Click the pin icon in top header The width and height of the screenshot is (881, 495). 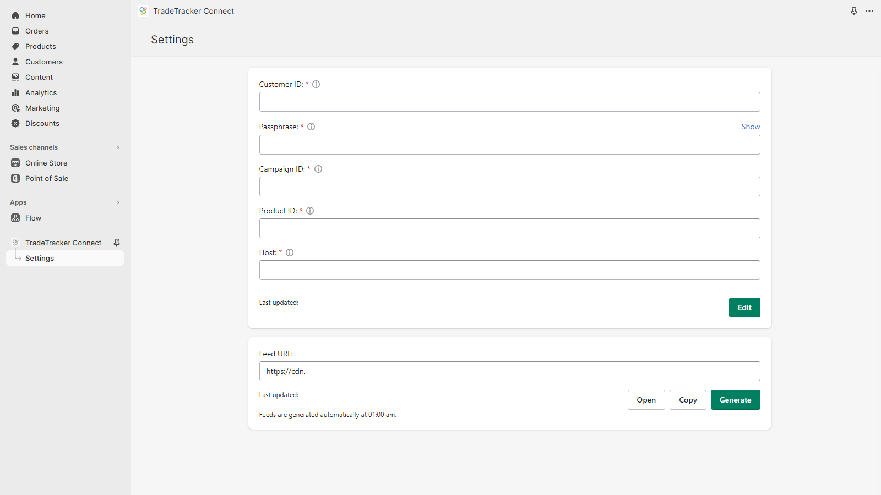[854, 11]
